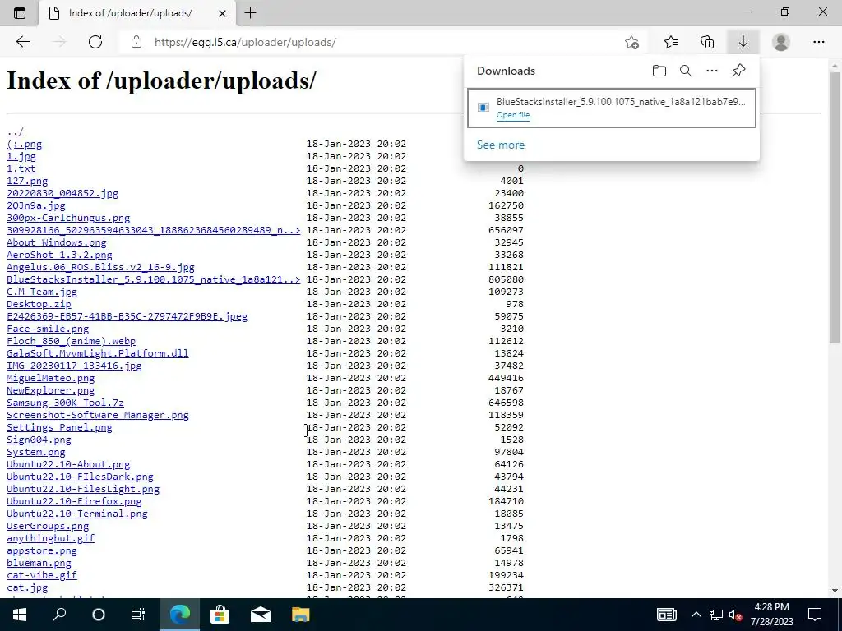Open Microsoft Store from taskbar
This screenshot has height=631, width=842.
pyautogui.click(x=220, y=615)
